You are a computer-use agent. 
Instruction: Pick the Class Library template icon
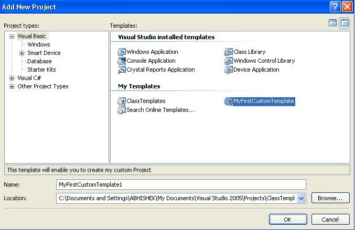click(x=229, y=52)
